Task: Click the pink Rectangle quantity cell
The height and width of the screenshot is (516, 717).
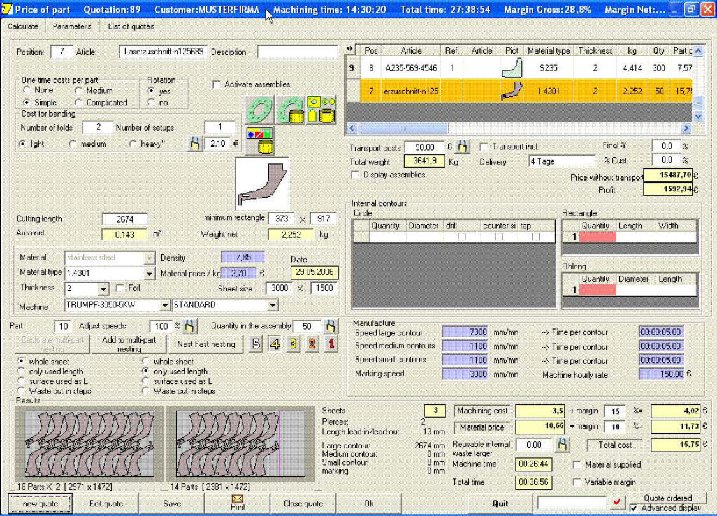Action: pyautogui.click(x=597, y=237)
